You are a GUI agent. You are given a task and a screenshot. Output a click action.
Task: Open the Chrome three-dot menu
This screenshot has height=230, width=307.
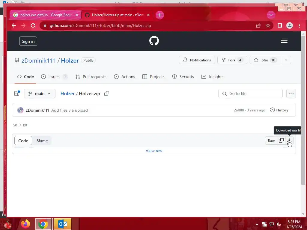tap(300, 26)
